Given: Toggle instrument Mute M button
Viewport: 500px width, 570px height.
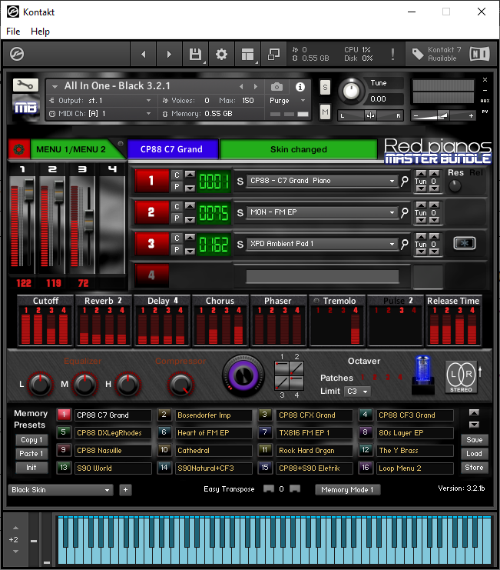Looking at the screenshot, I should coord(325,112).
